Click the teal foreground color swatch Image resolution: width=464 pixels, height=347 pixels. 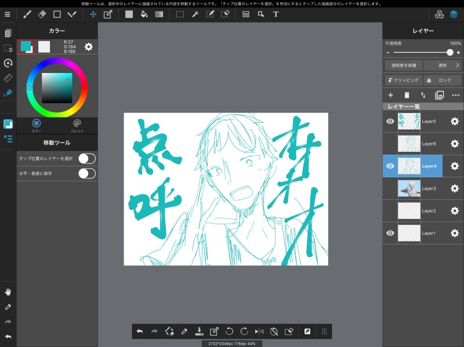pos(26,47)
